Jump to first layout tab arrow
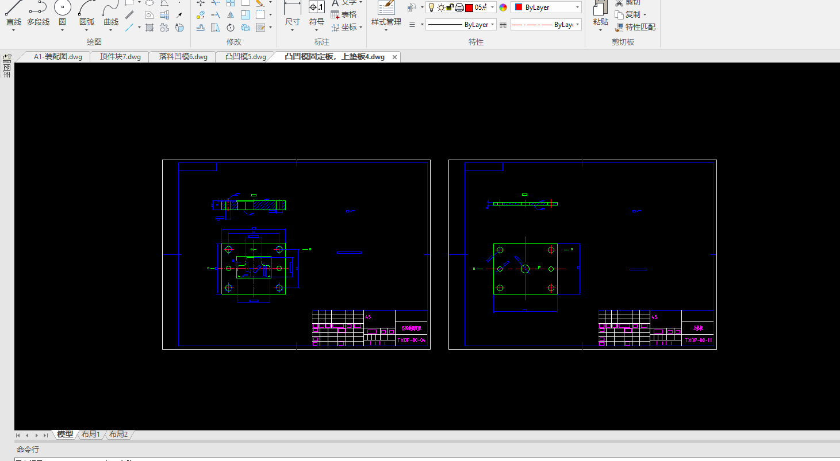This screenshot has width=840, height=461. (x=19, y=435)
